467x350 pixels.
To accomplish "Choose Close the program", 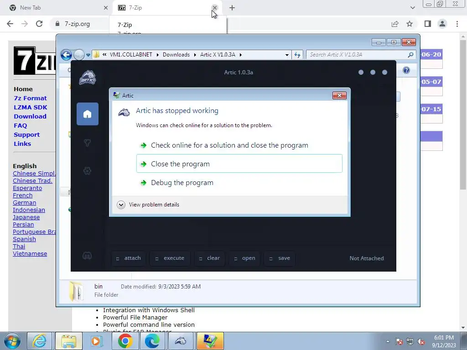I will click(x=239, y=164).
